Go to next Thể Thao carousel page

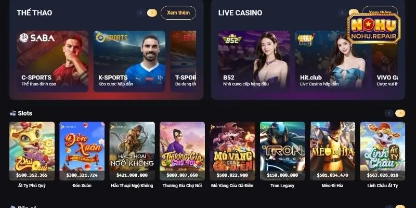pyautogui.click(x=152, y=12)
